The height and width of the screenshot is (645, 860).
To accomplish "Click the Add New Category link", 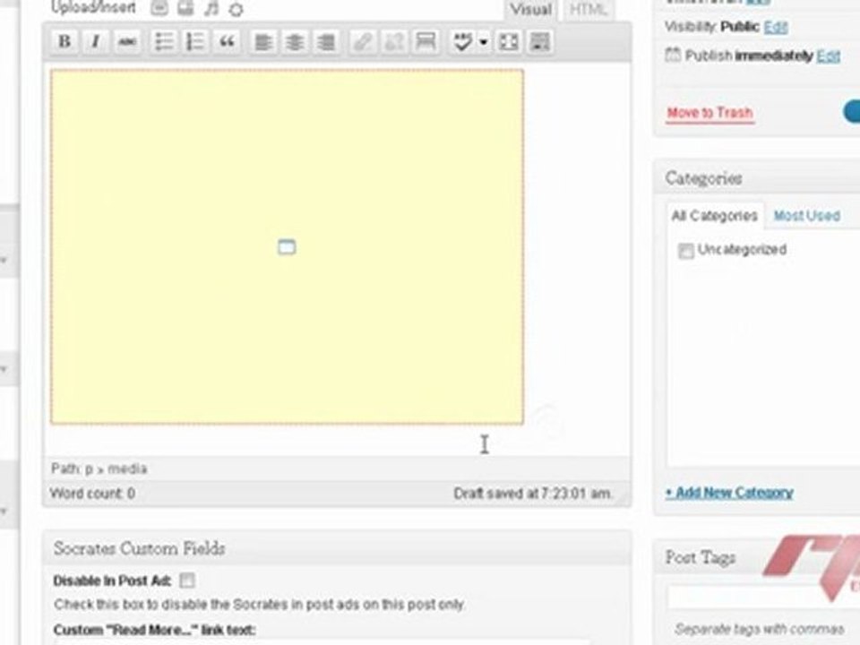I will tap(729, 493).
